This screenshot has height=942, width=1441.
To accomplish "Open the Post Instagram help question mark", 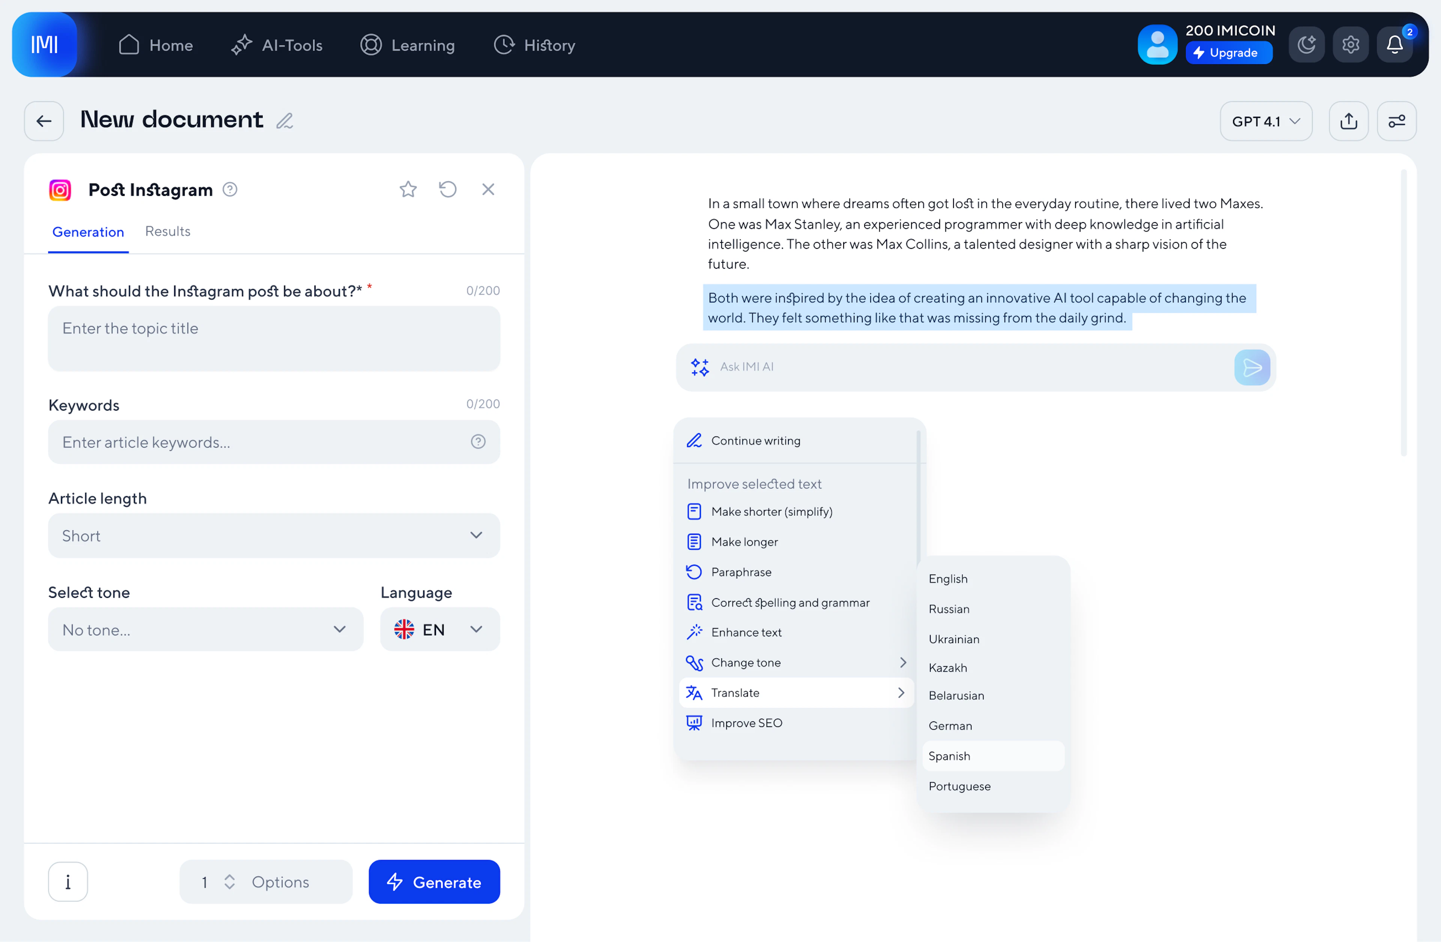I will click(230, 189).
